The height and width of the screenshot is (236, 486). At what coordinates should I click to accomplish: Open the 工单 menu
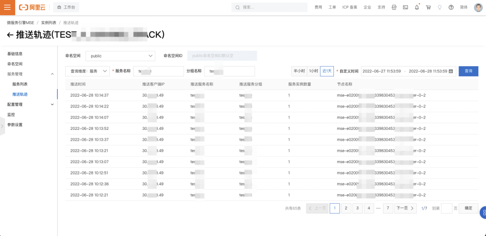(332, 7)
